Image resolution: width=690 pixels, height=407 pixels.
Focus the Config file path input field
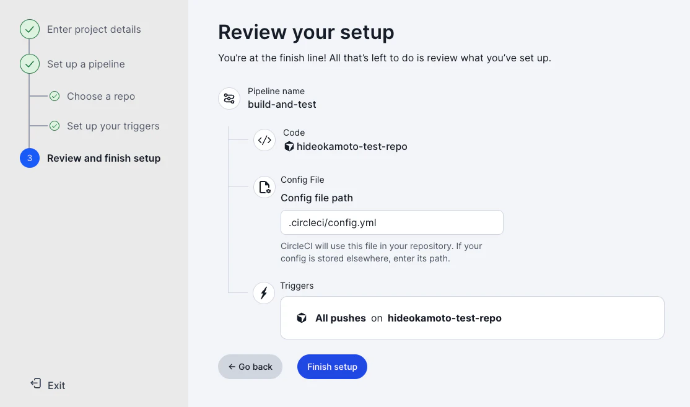(x=392, y=222)
